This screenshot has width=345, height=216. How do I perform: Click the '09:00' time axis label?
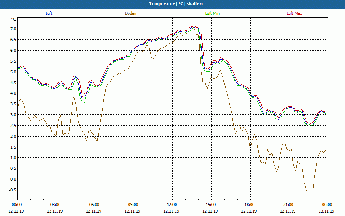coord(133,204)
